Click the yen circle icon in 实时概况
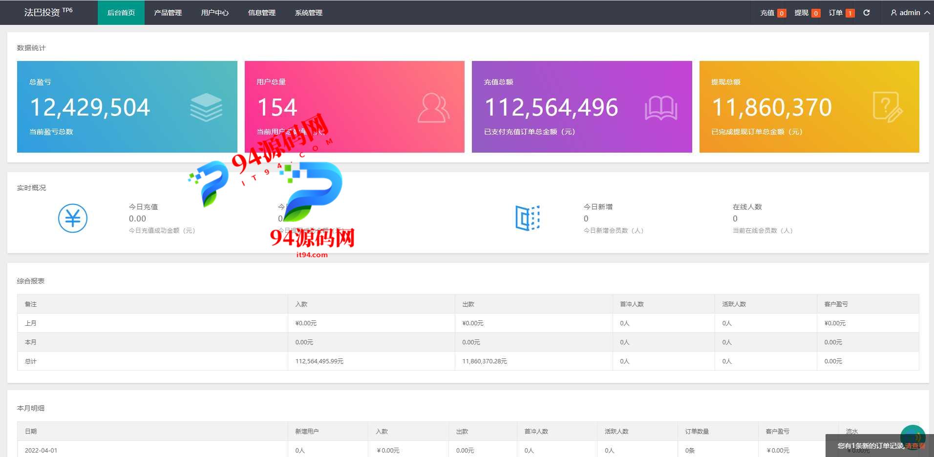The height and width of the screenshot is (457, 934). 73,218
